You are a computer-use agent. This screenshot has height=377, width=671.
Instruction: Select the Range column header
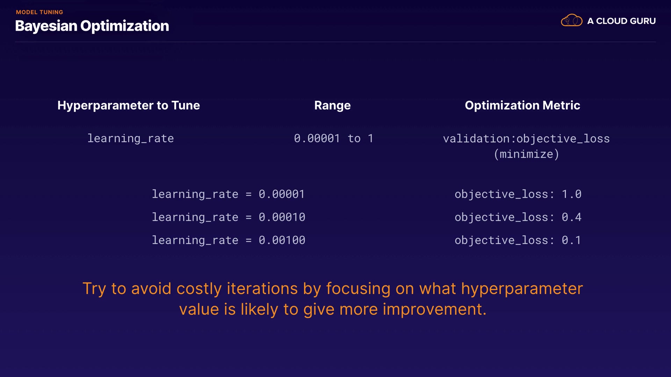tap(332, 105)
